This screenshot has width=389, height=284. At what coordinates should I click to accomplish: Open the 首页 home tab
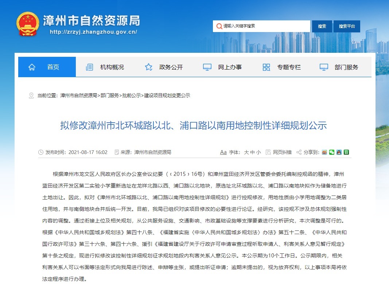47,67
